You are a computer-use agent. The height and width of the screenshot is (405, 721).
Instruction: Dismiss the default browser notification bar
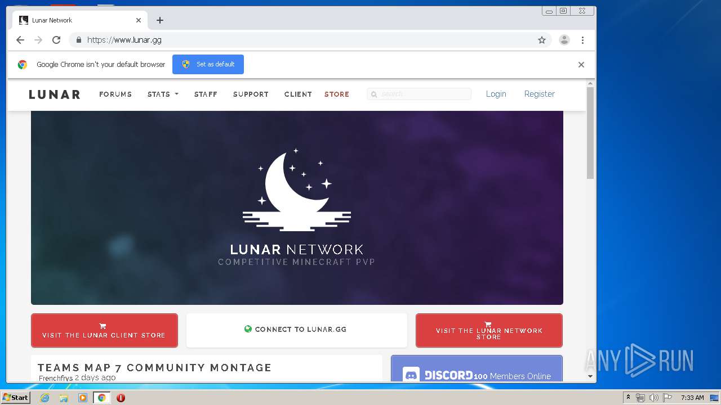581,65
